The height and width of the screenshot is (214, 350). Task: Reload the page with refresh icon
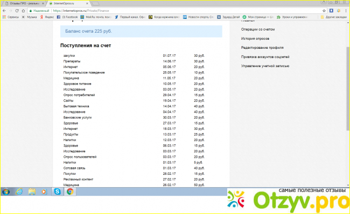click(17, 11)
